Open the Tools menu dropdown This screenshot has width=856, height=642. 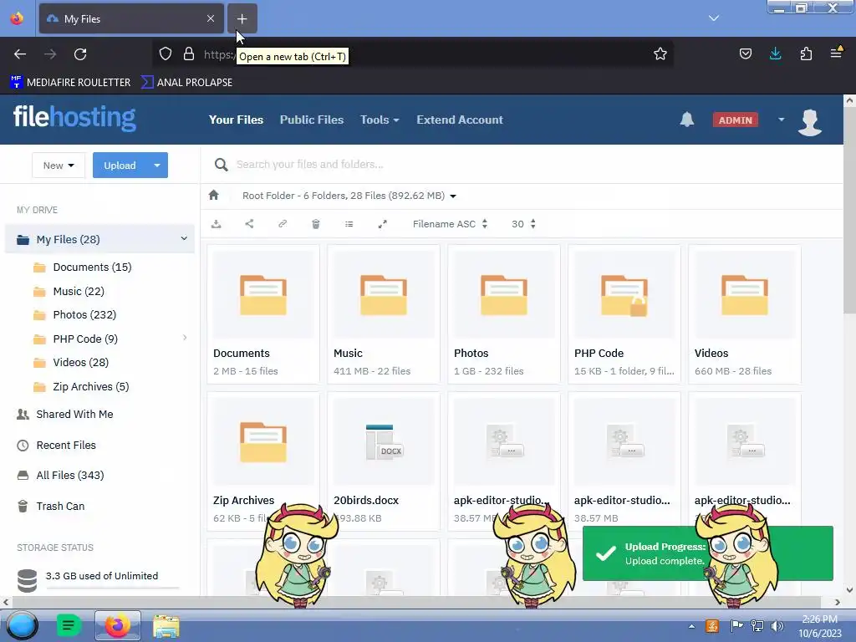point(380,120)
